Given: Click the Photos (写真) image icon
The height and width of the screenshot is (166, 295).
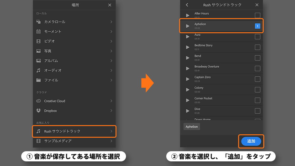Looking at the screenshot, I should 38,51.
